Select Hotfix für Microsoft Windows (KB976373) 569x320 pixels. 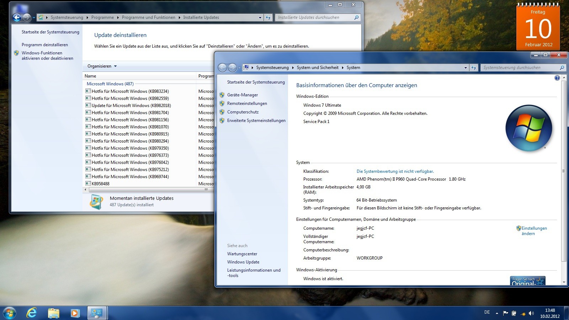pyautogui.click(x=130, y=155)
